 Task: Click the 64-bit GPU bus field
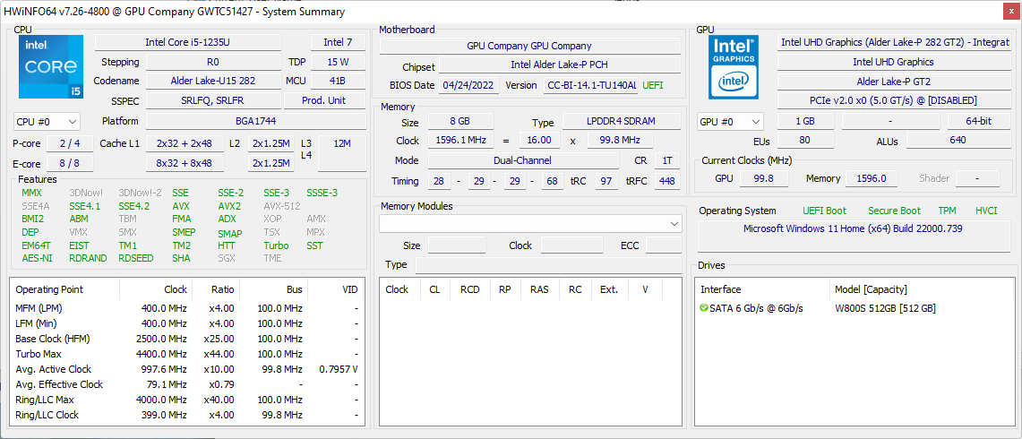tap(978, 121)
